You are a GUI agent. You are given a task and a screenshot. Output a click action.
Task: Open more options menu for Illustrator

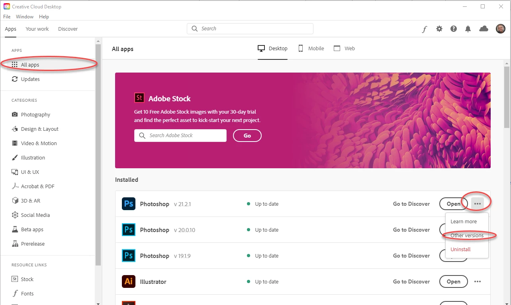478,281
